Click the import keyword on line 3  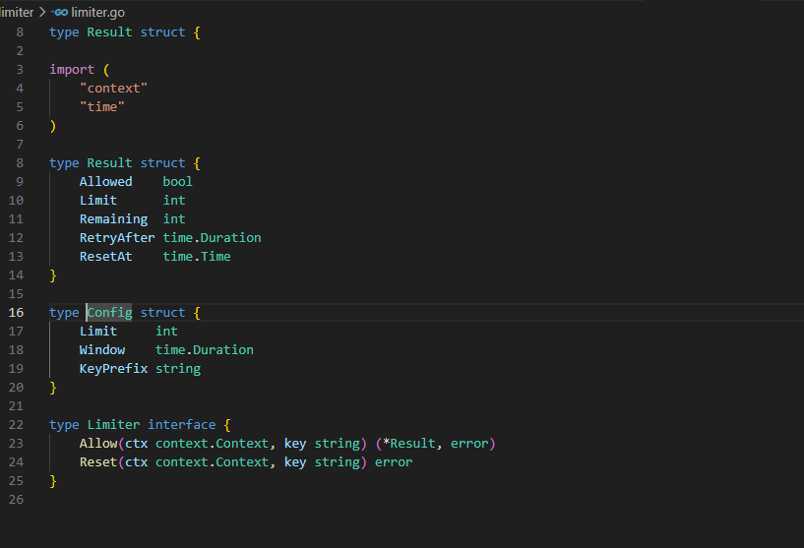[72, 70]
